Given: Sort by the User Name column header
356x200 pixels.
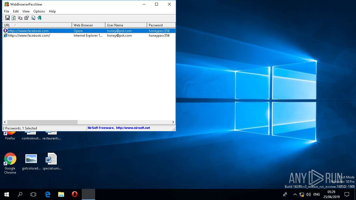Looking at the screenshot, I should (126, 25).
